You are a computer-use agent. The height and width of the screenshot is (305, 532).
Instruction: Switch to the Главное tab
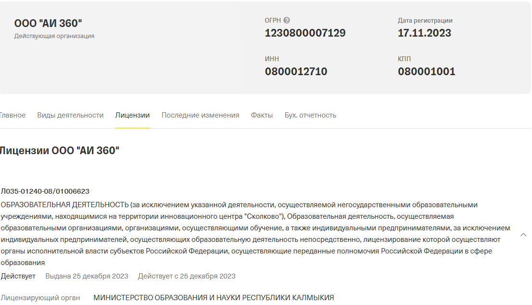pyautogui.click(x=12, y=115)
